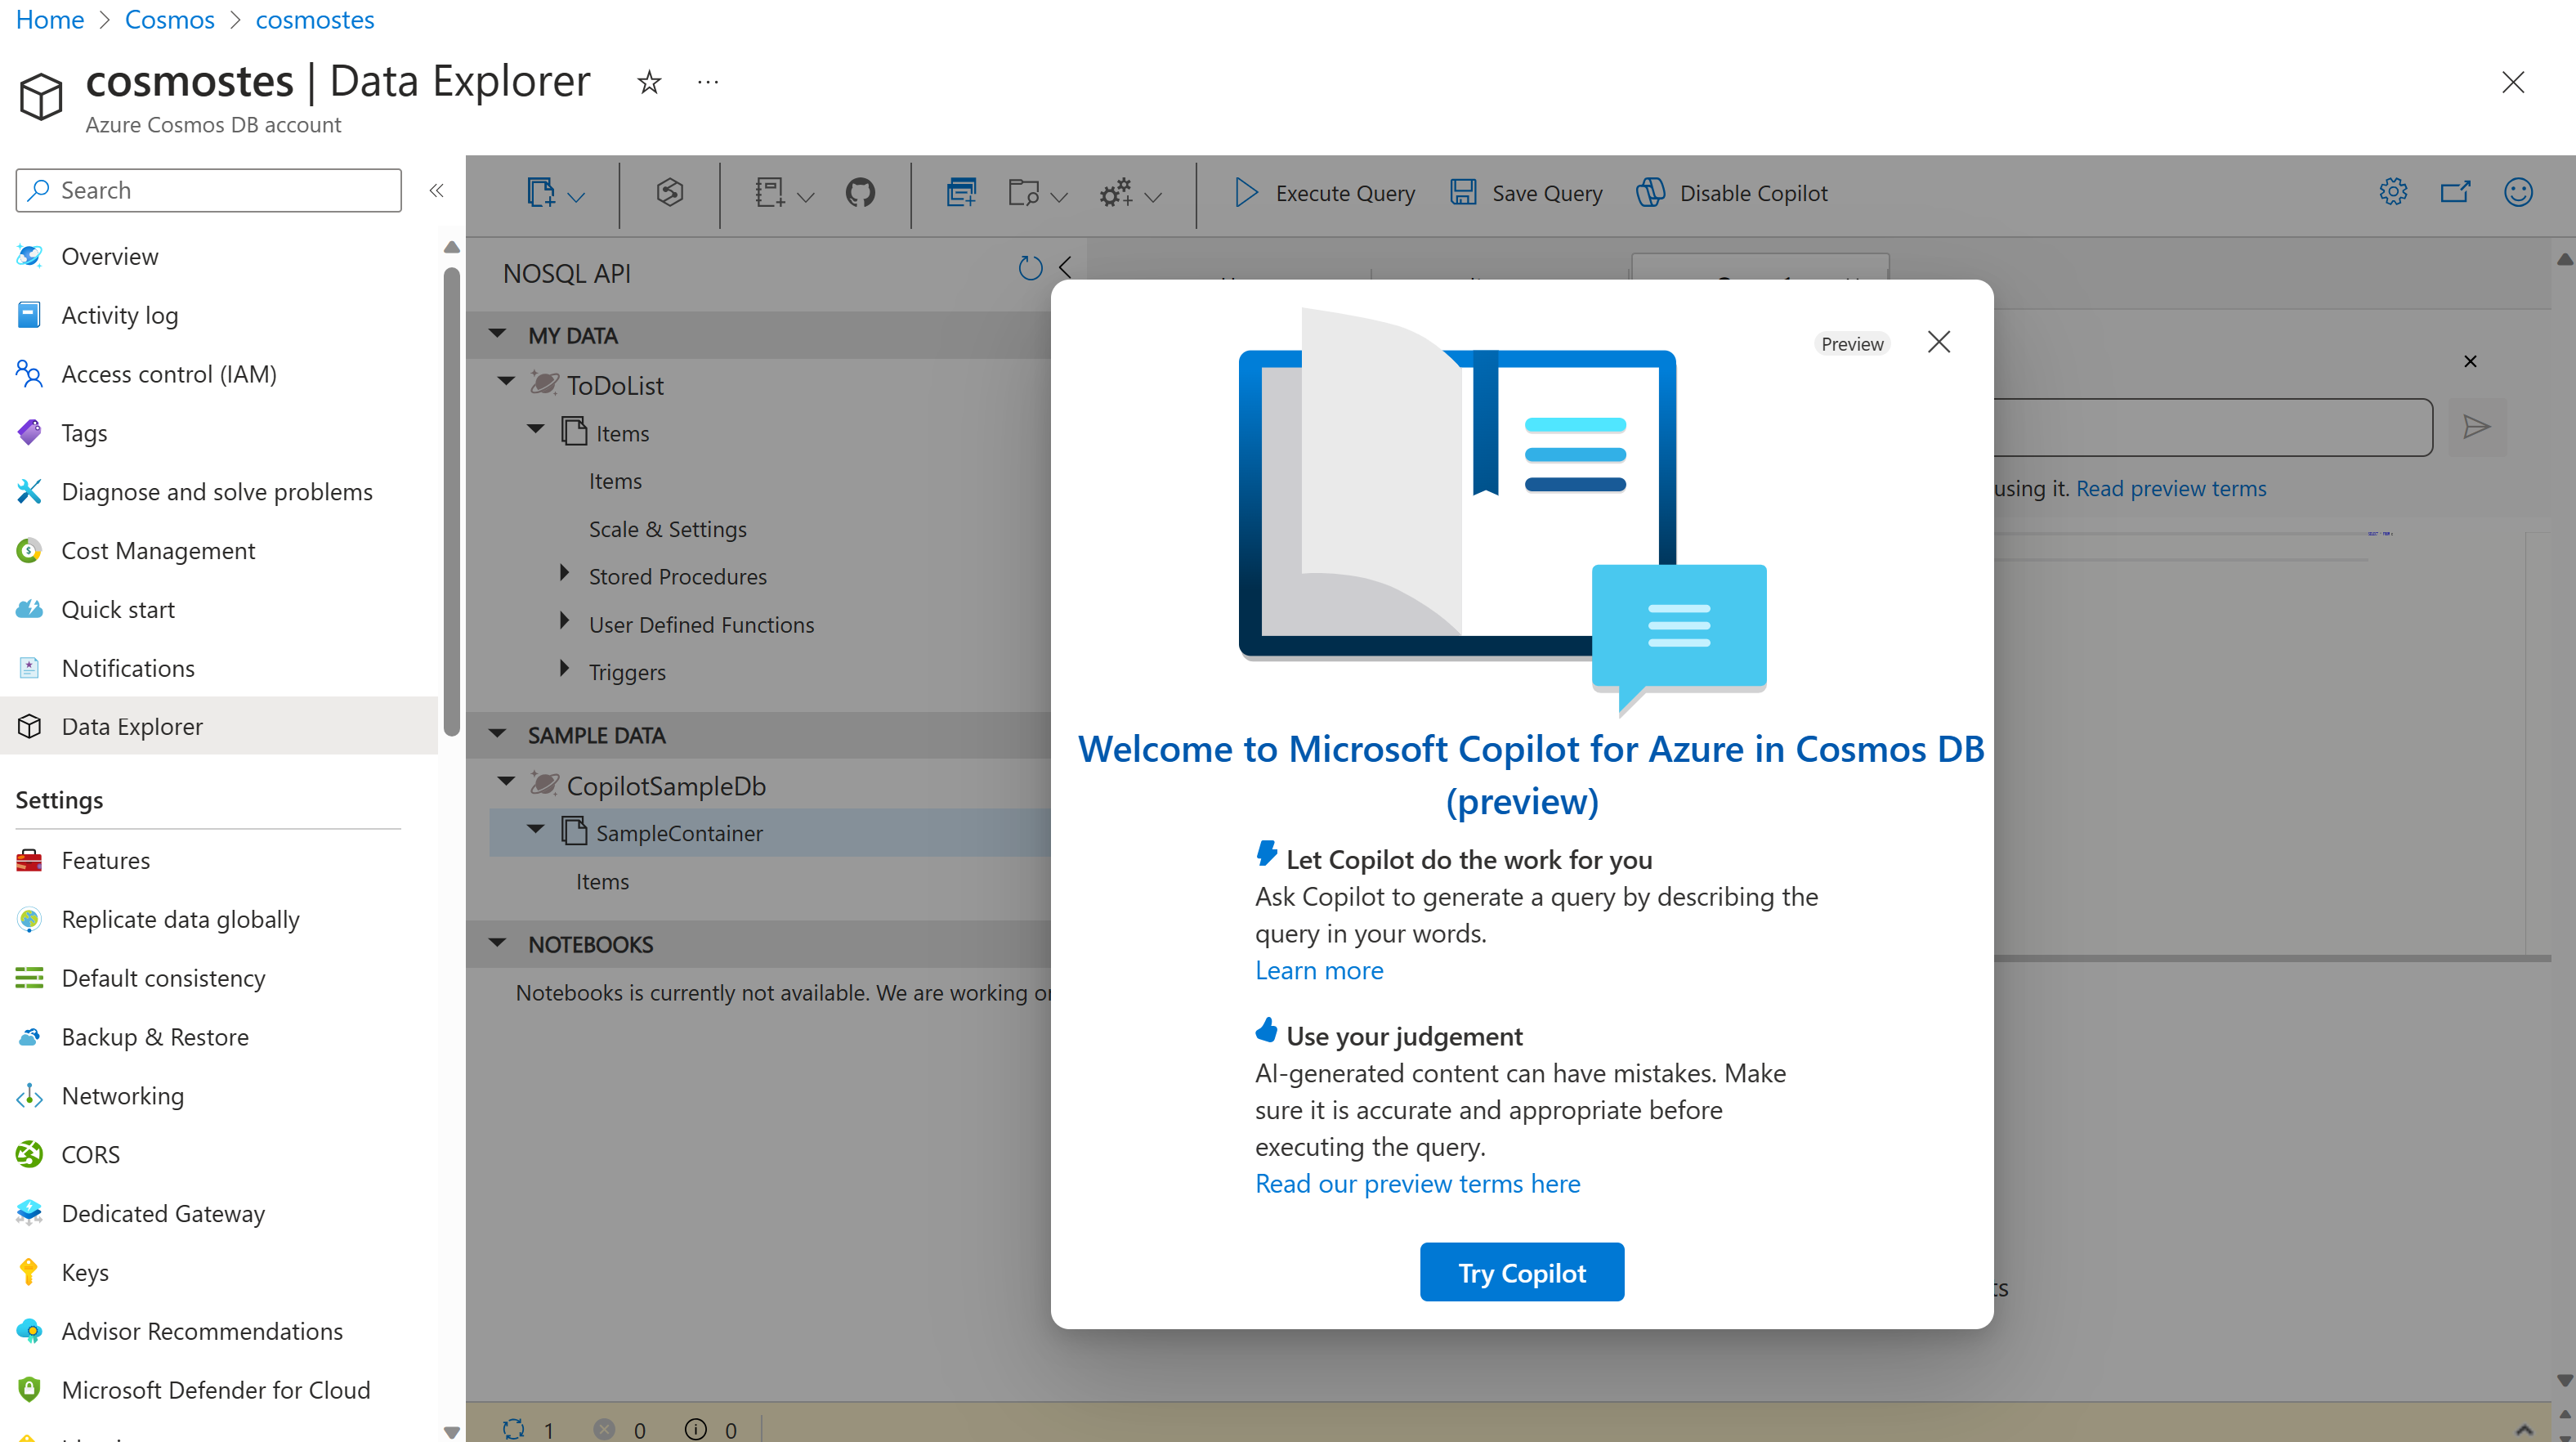Collapse the MY DATA section
The width and height of the screenshot is (2576, 1442).
[497, 335]
